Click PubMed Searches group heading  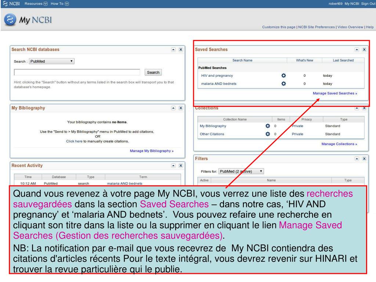coord(212,68)
